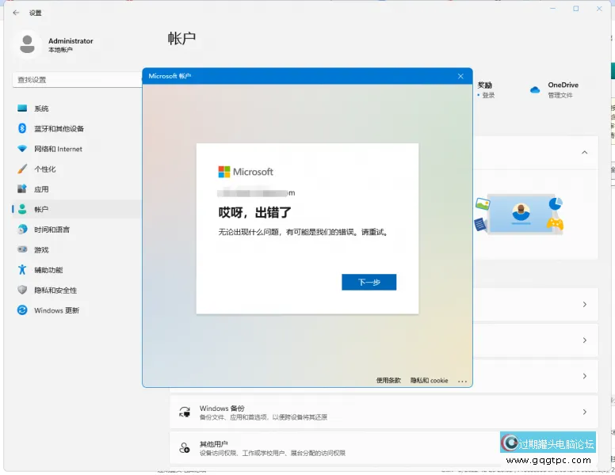
Task: Click the Windows backup icon
Action: tap(185, 412)
